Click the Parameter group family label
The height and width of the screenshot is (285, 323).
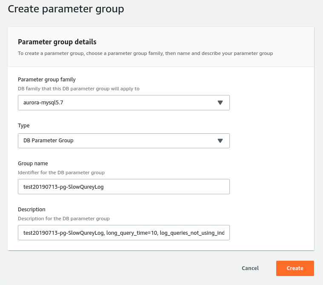coord(47,80)
